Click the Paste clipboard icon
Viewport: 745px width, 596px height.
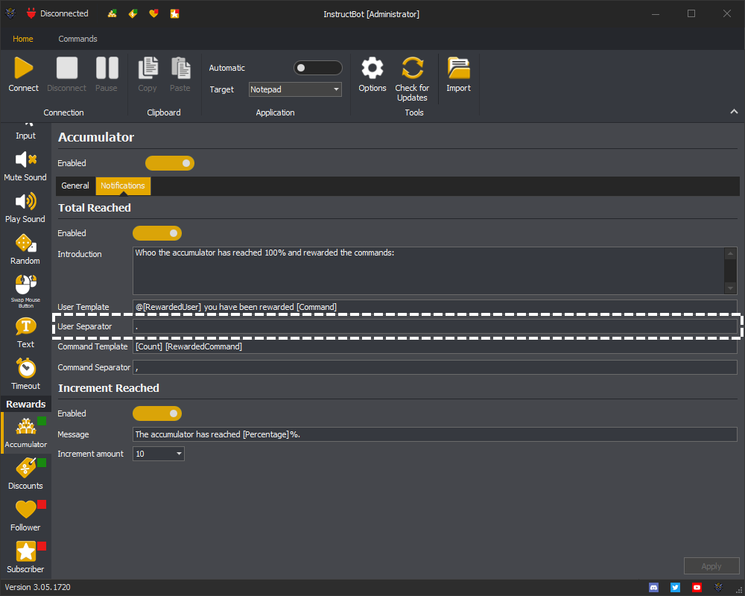[x=180, y=68]
